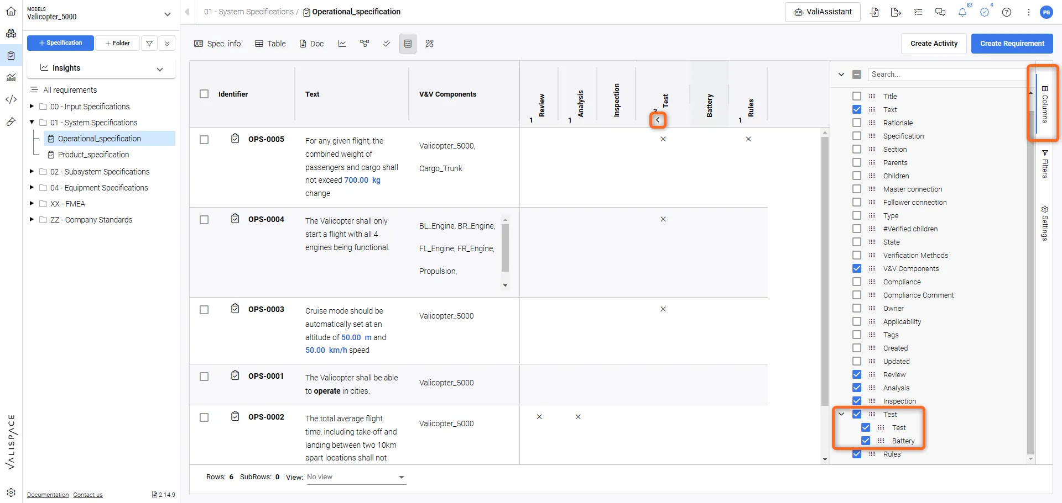
Task: Click the add Folder button
Action: point(117,43)
